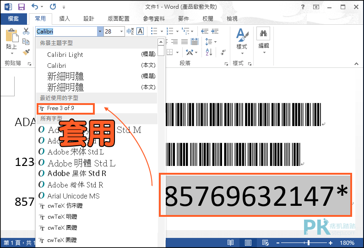364x248 pixels.
Task: Click the phonetic guide icon
Action: [x=130, y=31]
